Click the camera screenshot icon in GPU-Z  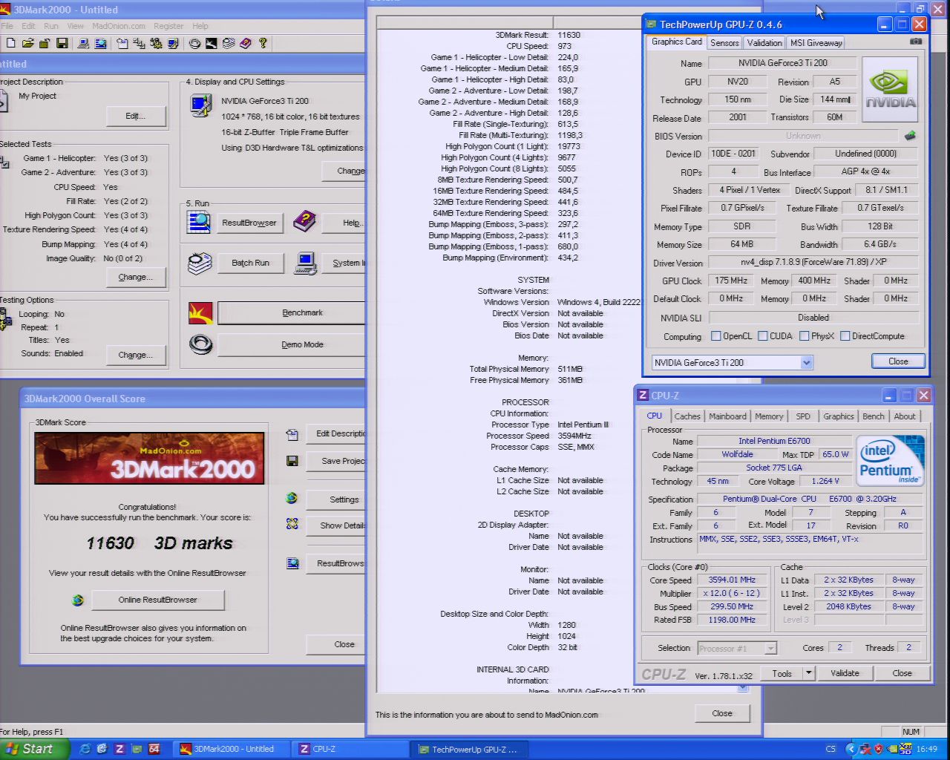[916, 42]
